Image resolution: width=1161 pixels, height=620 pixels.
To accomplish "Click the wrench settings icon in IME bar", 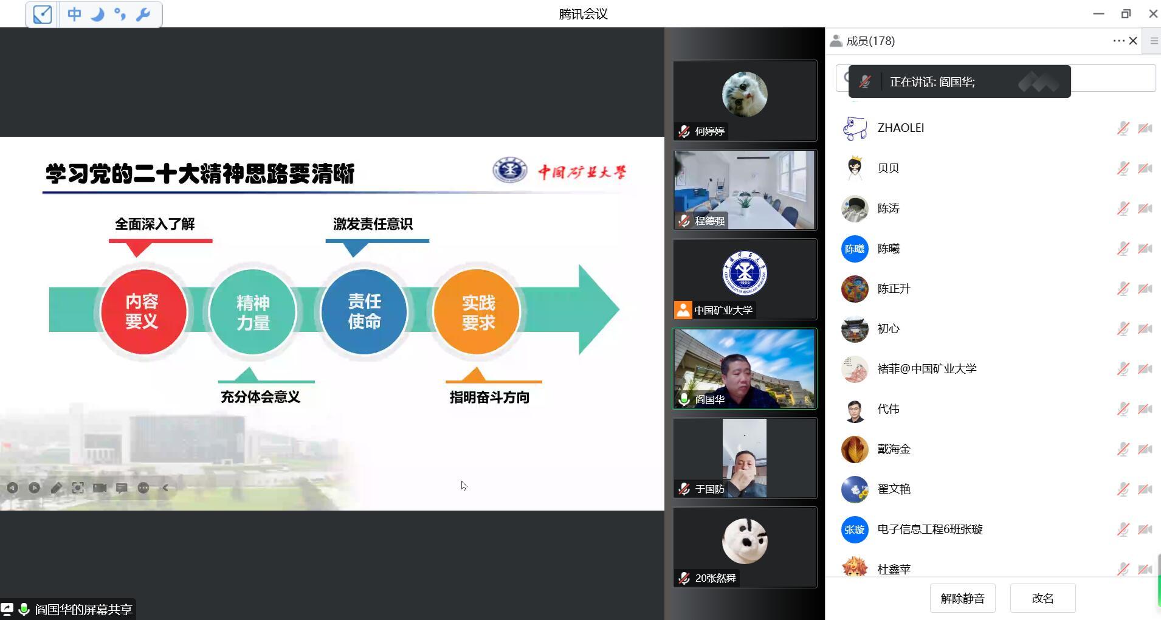I will (143, 14).
